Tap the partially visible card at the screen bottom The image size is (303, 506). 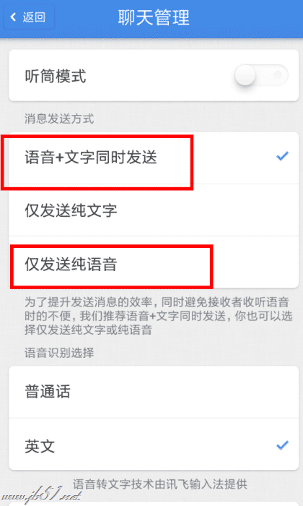click(x=154, y=504)
